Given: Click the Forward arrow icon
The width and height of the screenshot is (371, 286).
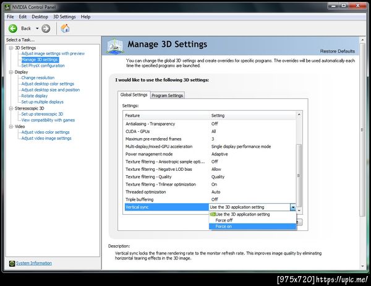Looking at the screenshot, I should pyautogui.click(x=46, y=28).
